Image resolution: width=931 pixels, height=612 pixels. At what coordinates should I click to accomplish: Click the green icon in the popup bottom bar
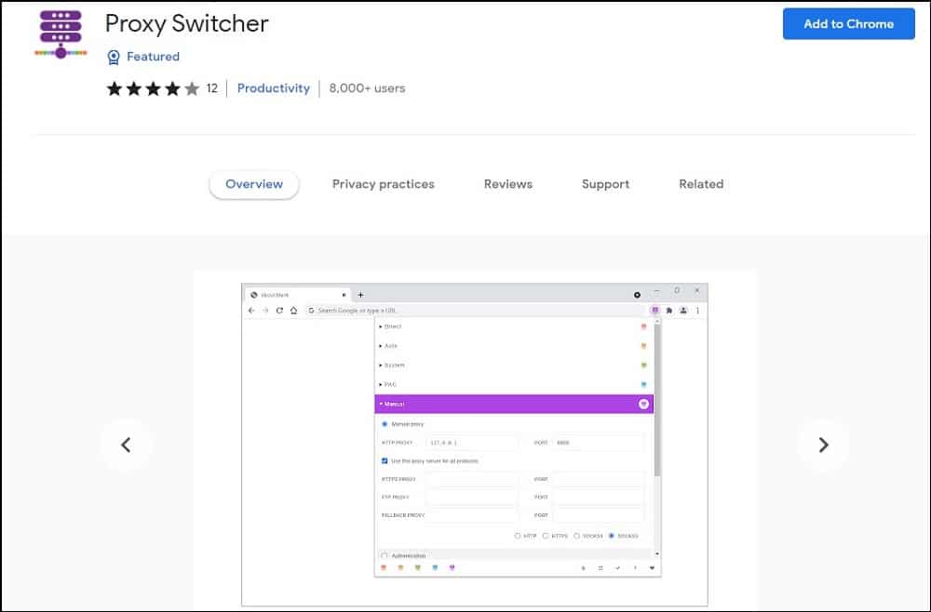point(418,568)
